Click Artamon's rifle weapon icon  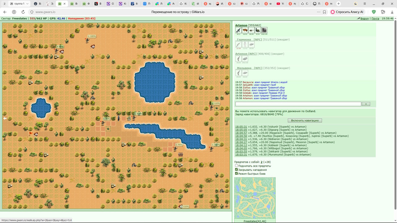pos(239,30)
